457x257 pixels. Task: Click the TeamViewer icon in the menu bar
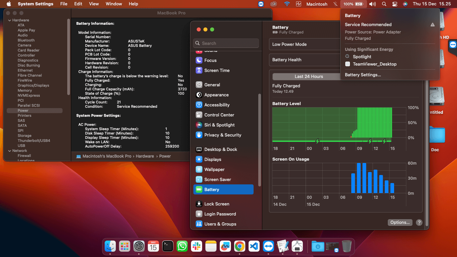261,4
